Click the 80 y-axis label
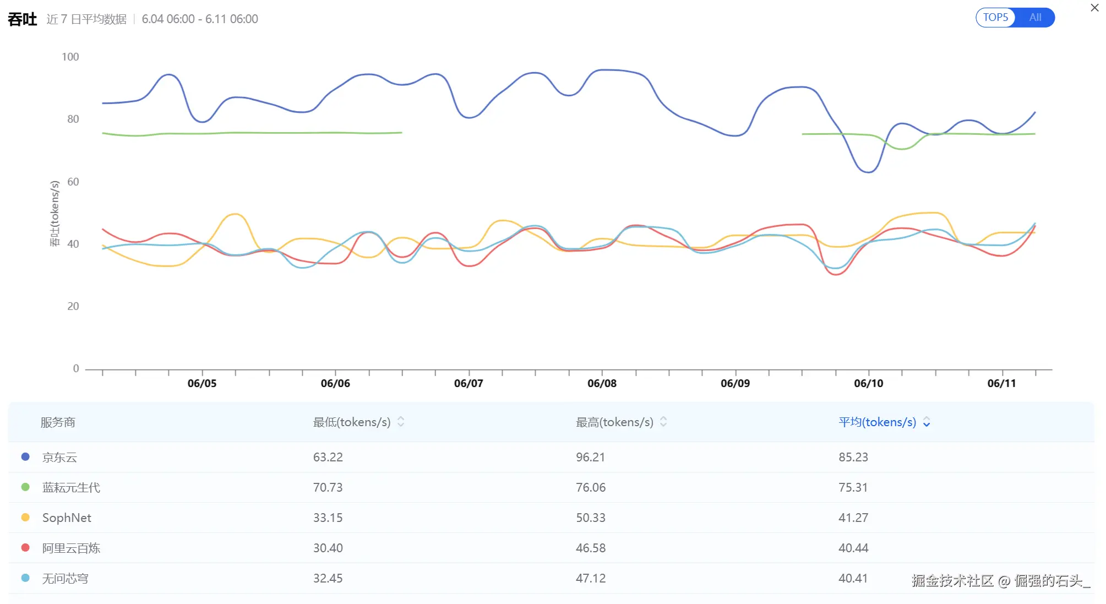This screenshot has height=604, width=1106. click(73, 119)
